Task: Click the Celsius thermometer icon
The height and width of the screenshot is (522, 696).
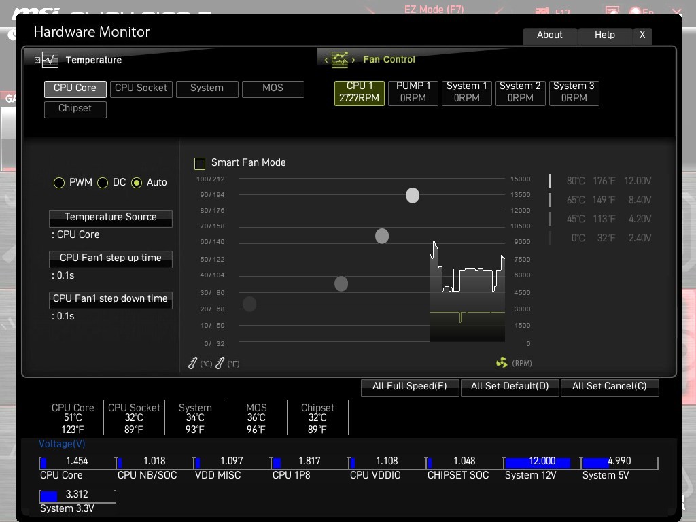Action: point(193,364)
